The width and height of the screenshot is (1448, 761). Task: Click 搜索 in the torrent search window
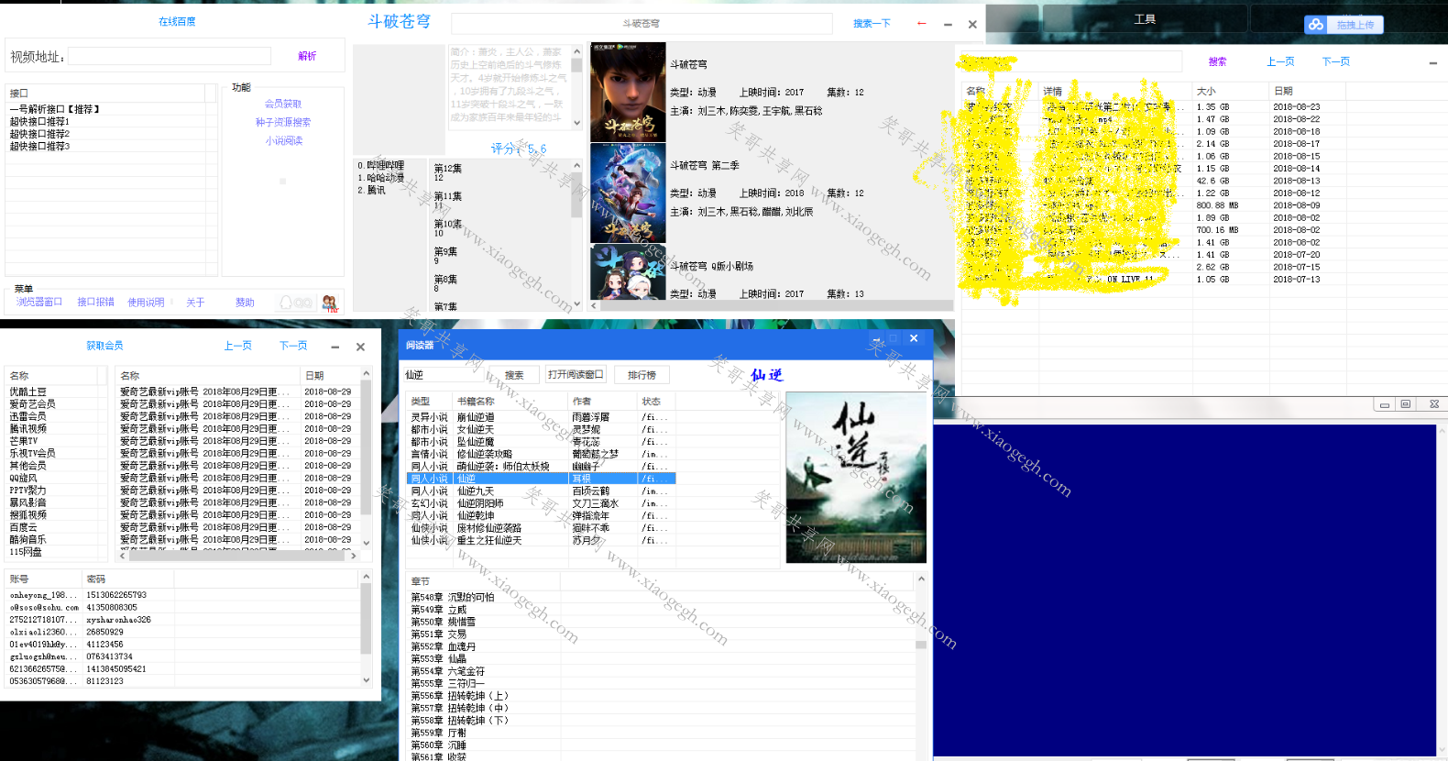click(1217, 61)
